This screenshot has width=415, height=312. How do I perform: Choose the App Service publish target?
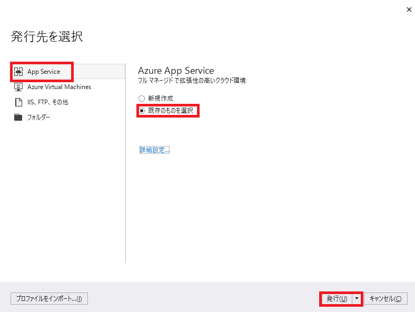coord(68,72)
